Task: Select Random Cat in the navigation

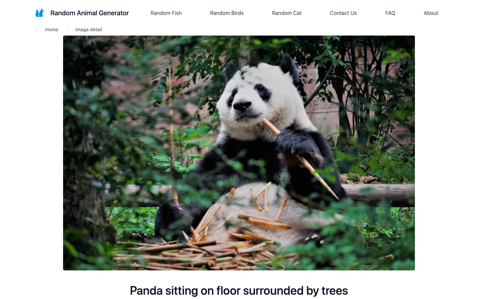Action: [x=287, y=13]
